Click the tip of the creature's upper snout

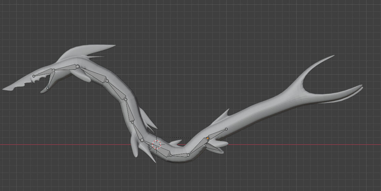coord(5,90)
